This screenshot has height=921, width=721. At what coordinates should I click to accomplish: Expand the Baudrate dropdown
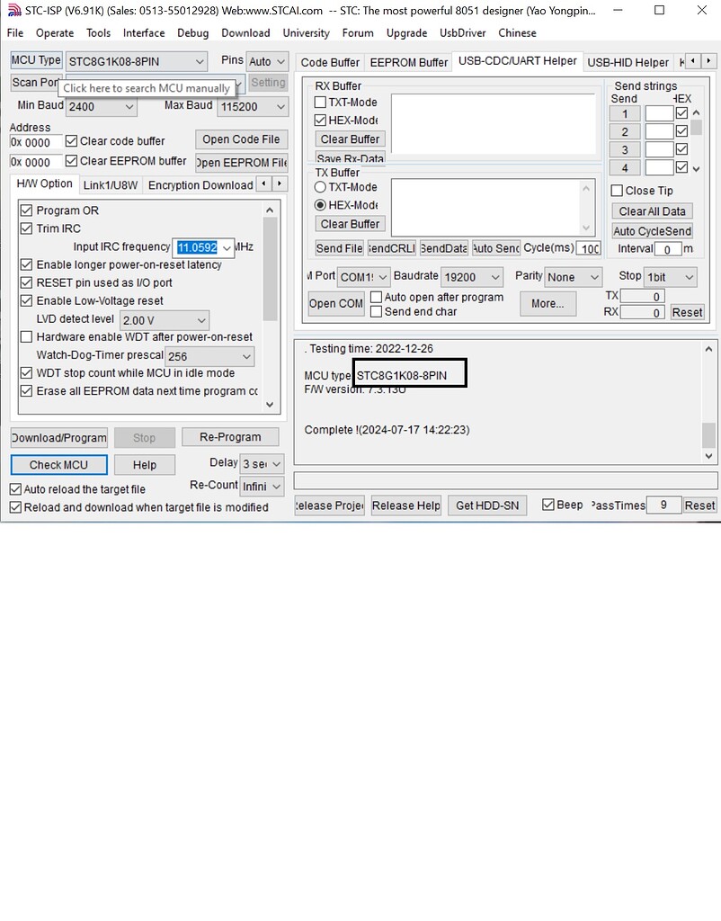[497, 276]
